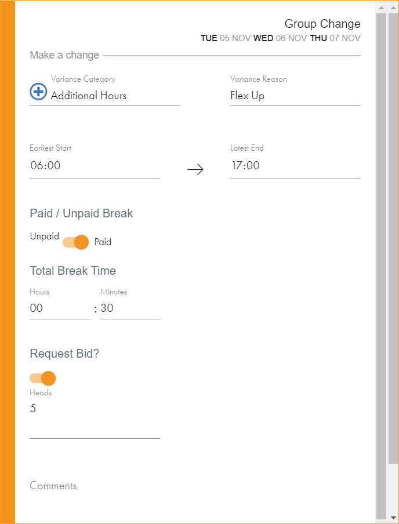Open the Variance Reason dropdown

pos(295,96)
